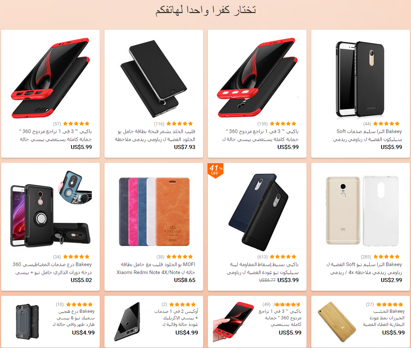411x348 pixels.
Task: Open the Bakeey Soft title priced US$2.99
Action: (x=364, y=268)
